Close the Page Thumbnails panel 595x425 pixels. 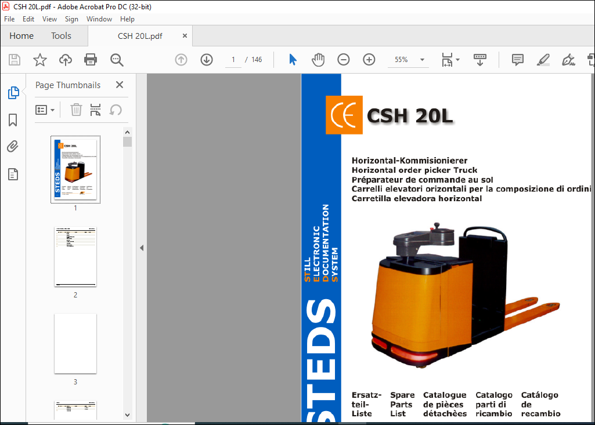click(x=120, y=85)
